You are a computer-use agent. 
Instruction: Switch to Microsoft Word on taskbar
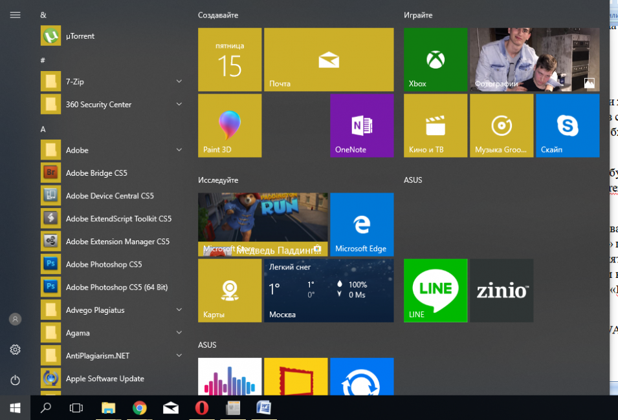264,408
